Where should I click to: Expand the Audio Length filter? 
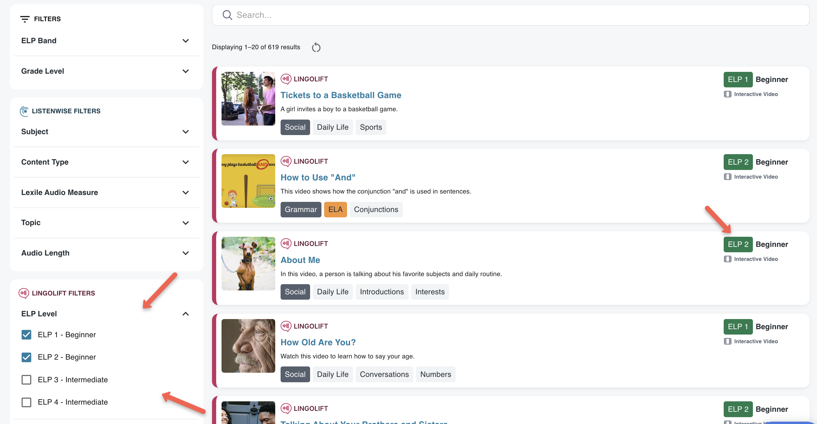(x=106, y=253)
